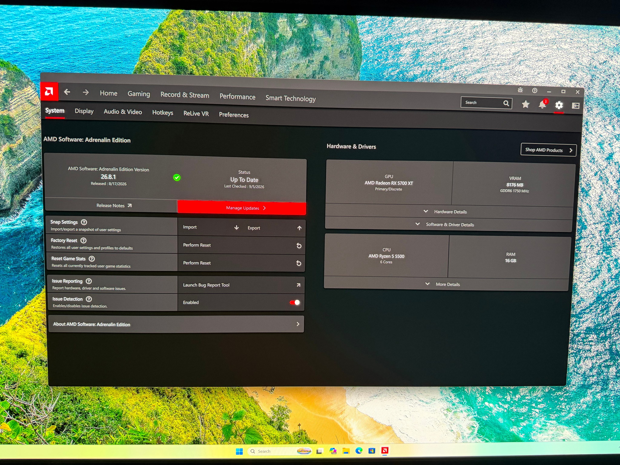This screenshot has width=620, height=465.
Task: Open help for Snap Settings
Action: pyautogui.click(x=84, y=222)
